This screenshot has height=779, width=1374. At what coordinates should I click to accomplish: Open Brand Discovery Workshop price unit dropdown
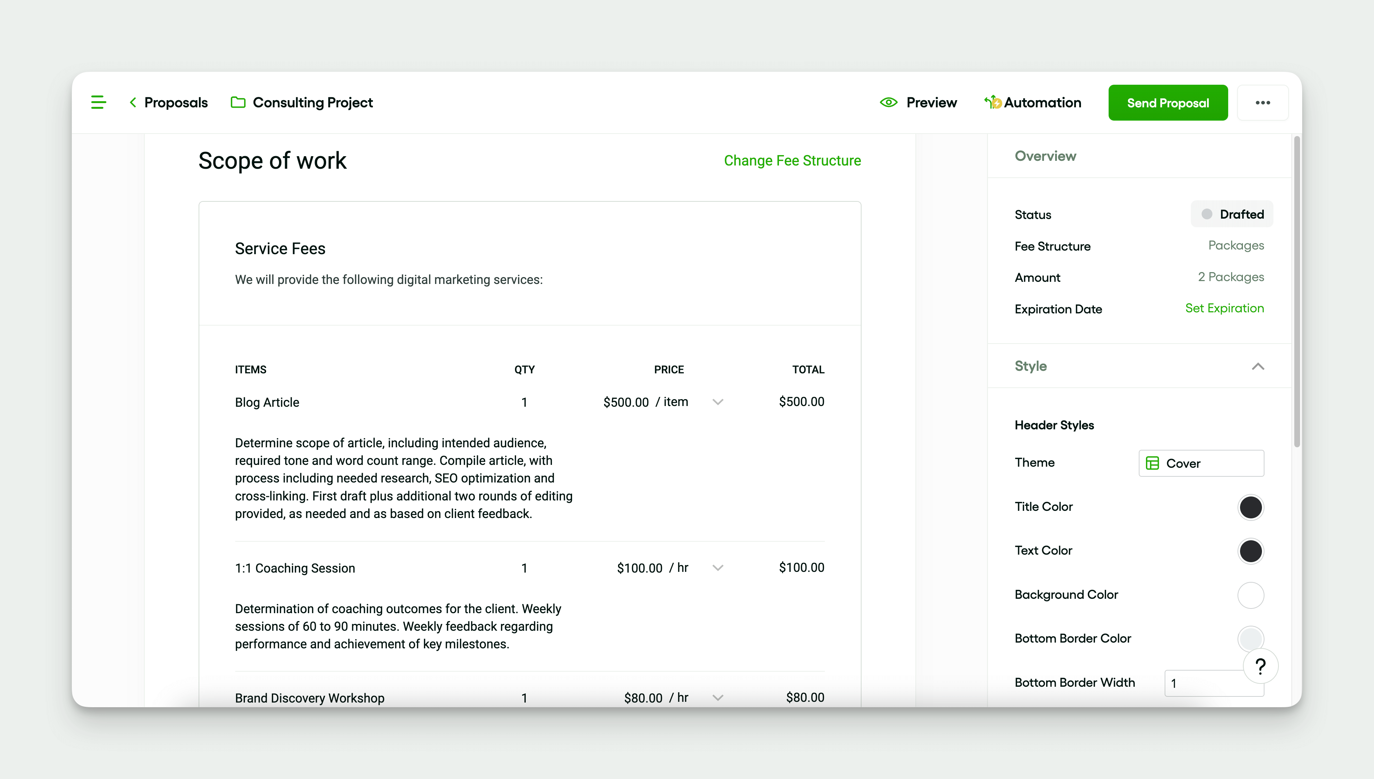click(718, 697)
